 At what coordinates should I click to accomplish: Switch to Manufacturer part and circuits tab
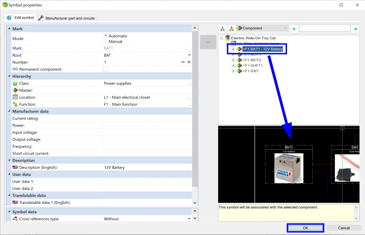click(x=67, y=18)
